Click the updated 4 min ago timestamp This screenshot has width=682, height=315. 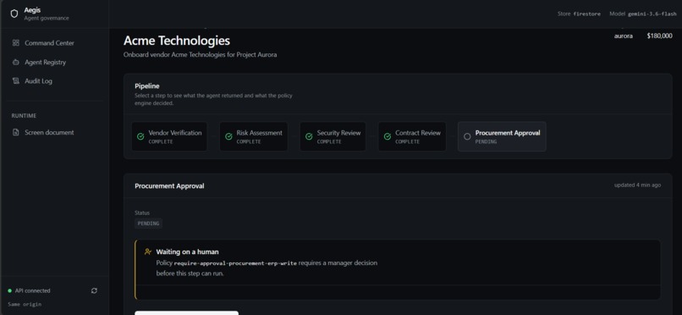(638, 185)
